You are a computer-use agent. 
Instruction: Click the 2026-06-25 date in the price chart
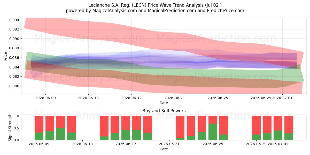(218, 98)
